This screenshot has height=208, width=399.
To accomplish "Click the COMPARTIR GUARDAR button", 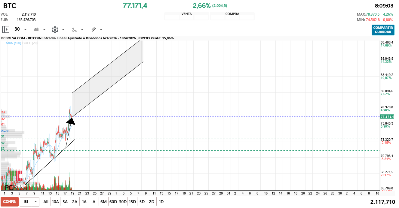I will [x=383, y=30].
